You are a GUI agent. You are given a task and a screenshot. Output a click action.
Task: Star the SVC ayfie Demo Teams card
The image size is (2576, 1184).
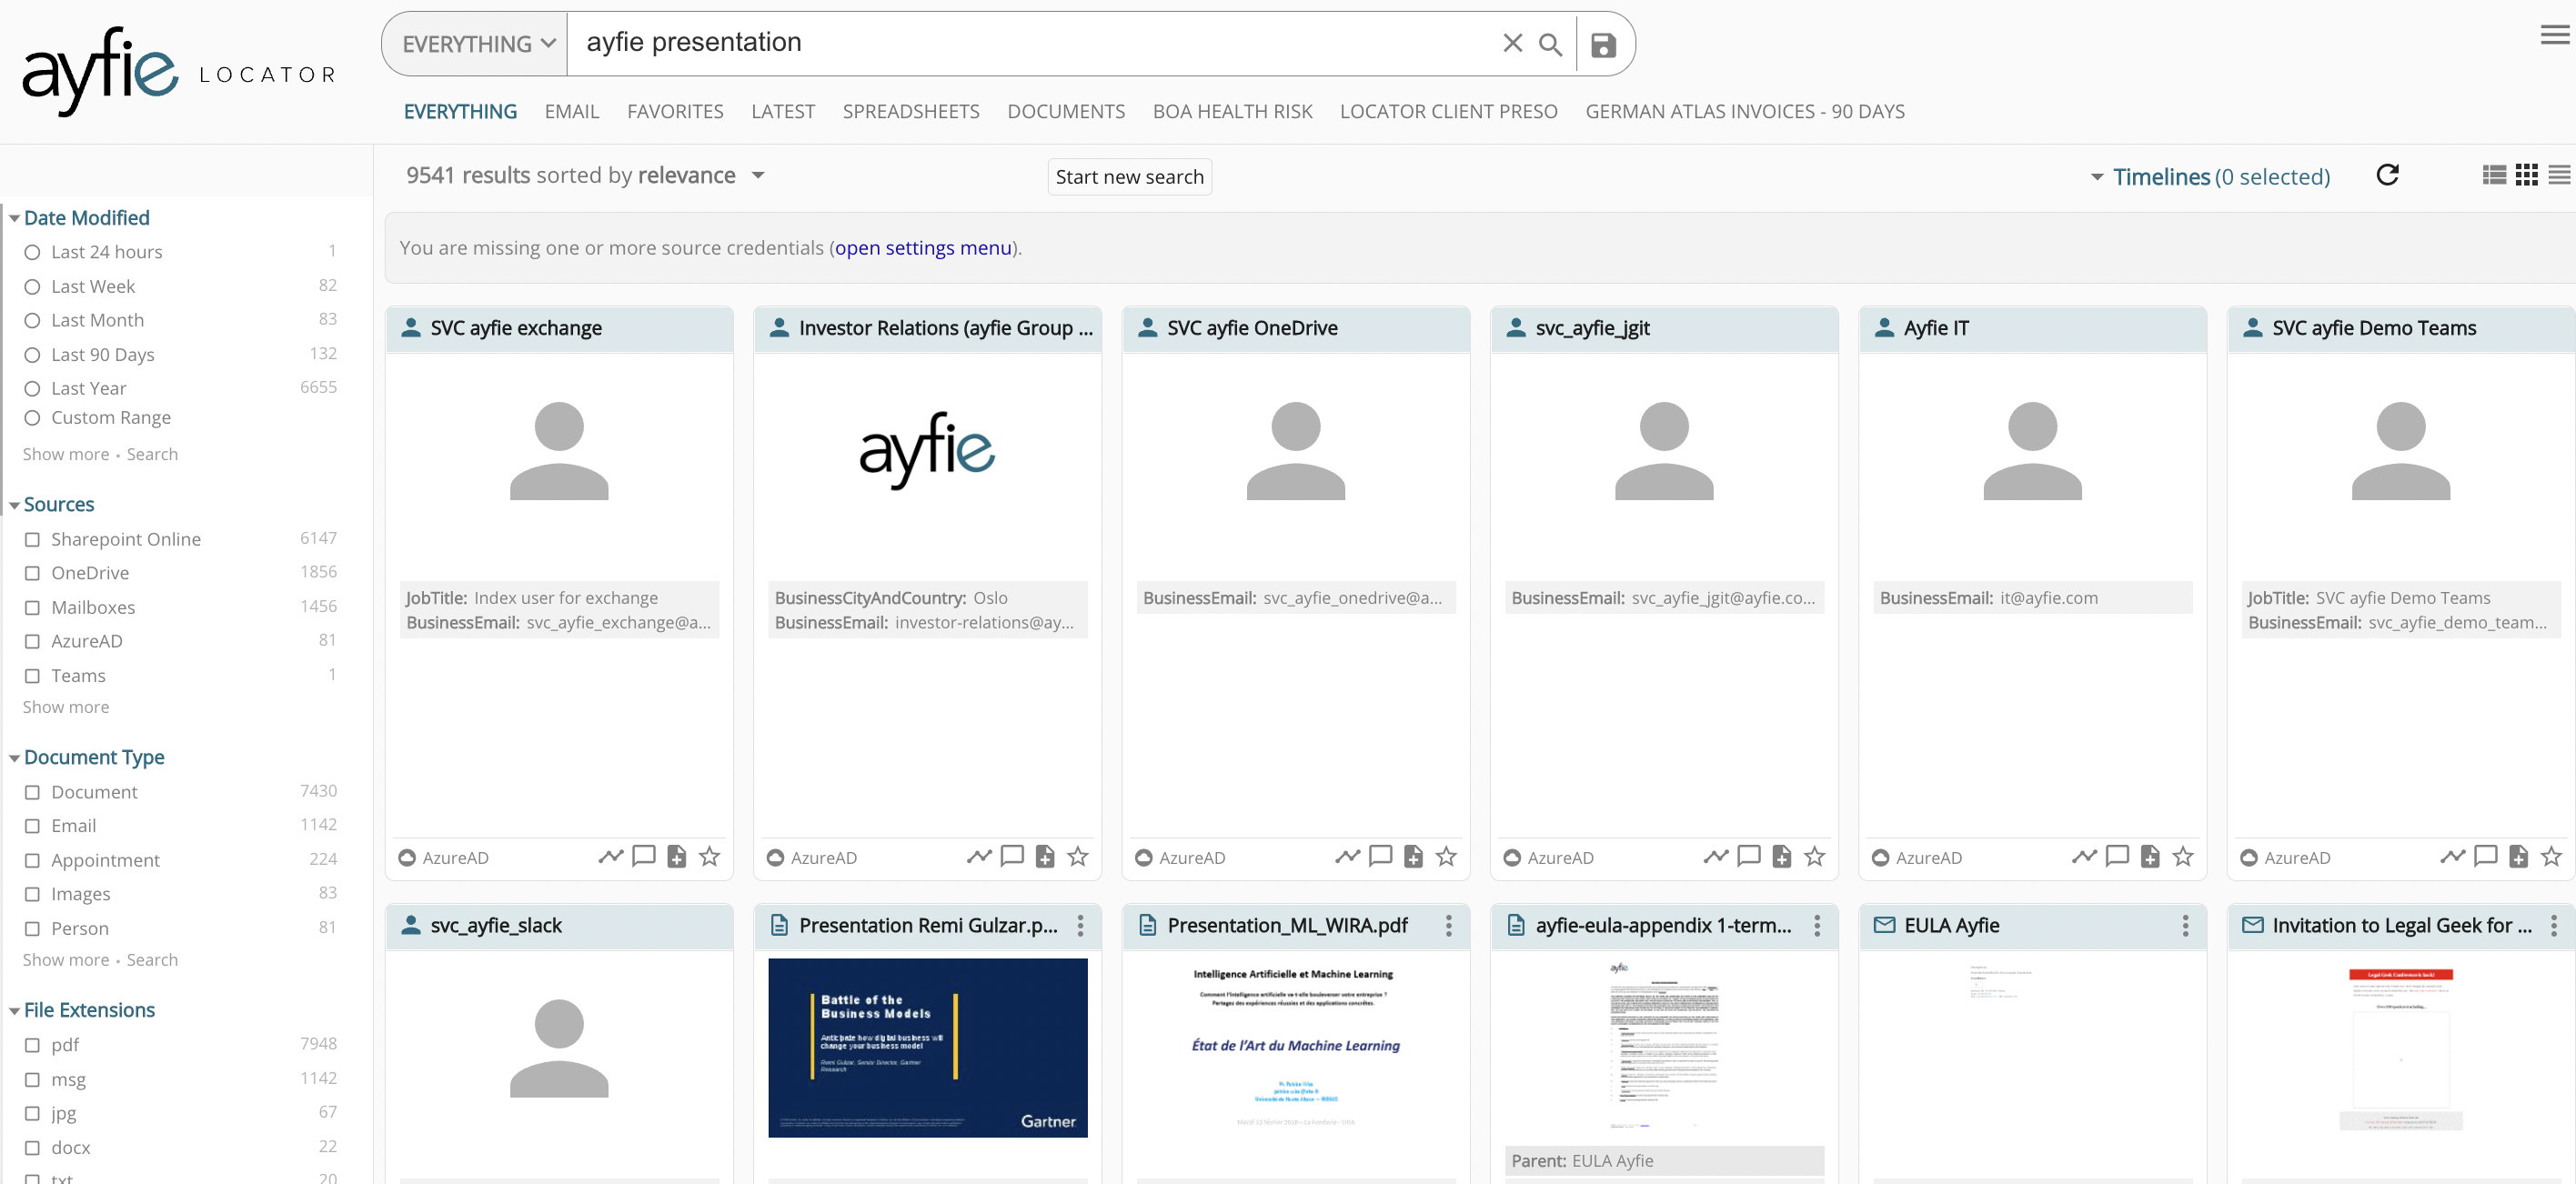coord(2551,856)
